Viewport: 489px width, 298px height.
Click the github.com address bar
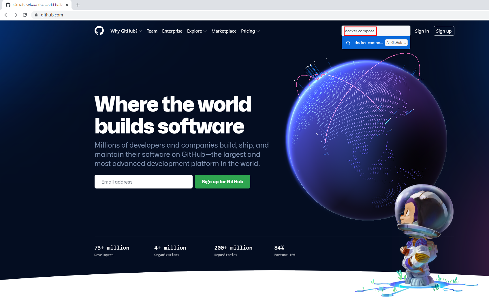[x=259, y=15]
